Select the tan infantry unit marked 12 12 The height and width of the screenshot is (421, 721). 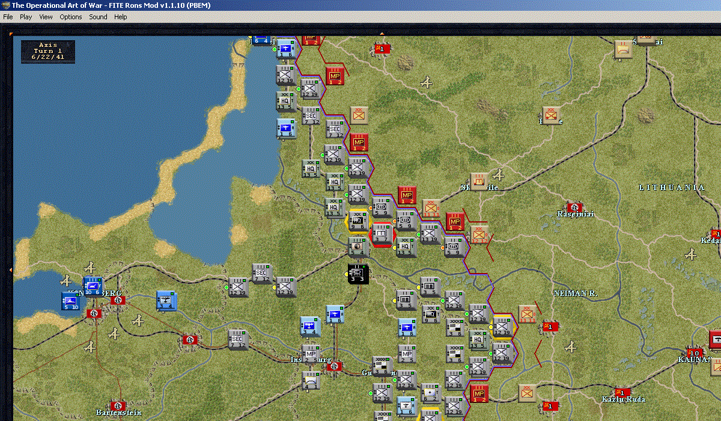[479, 233]
